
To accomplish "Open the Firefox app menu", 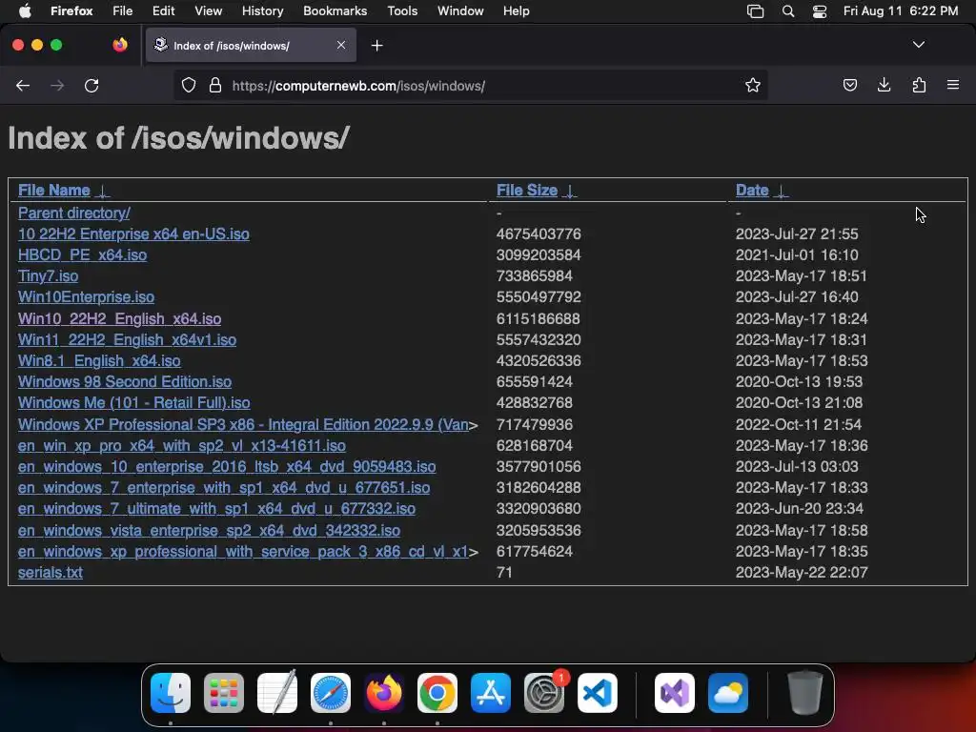I will (x=71, y=11).
